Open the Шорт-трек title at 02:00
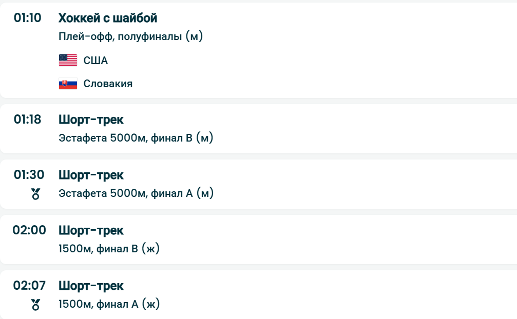Image resolution: width=517 pixels, height=319 pixels. click(91, 231)
